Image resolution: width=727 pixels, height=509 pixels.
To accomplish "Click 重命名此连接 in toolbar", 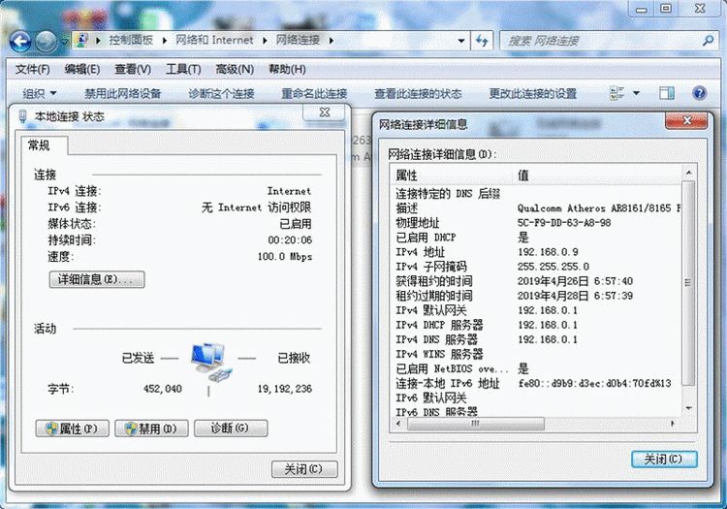I will [314, 94].
